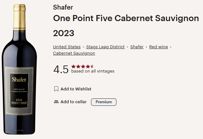Click the Premium badge button
The image size is (203, 139).
coord(104,102)
